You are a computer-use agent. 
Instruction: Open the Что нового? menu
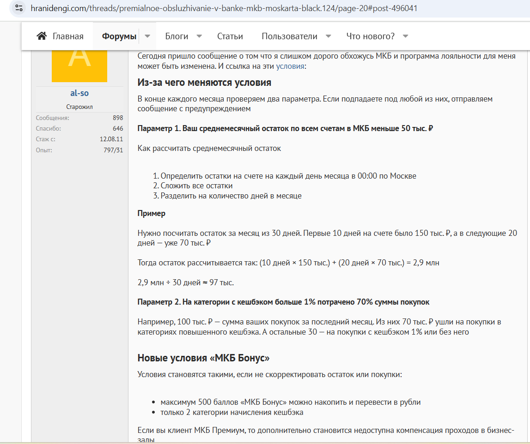pos(371,36)
